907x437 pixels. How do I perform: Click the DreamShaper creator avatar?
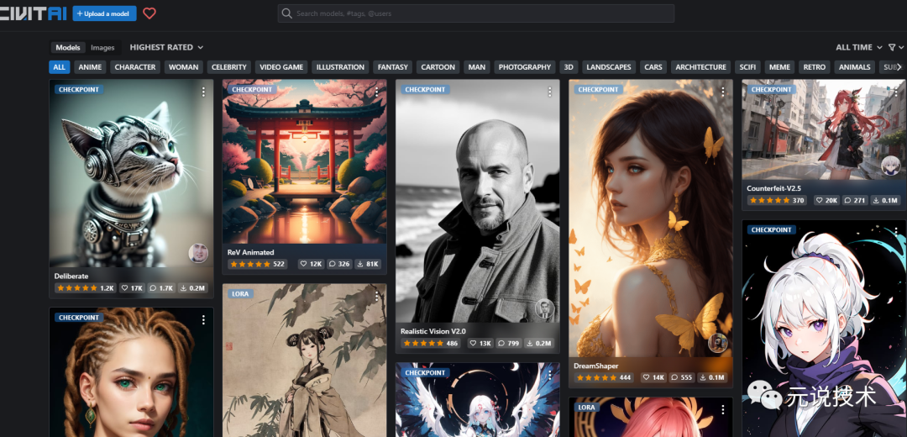tap(718, 343)
